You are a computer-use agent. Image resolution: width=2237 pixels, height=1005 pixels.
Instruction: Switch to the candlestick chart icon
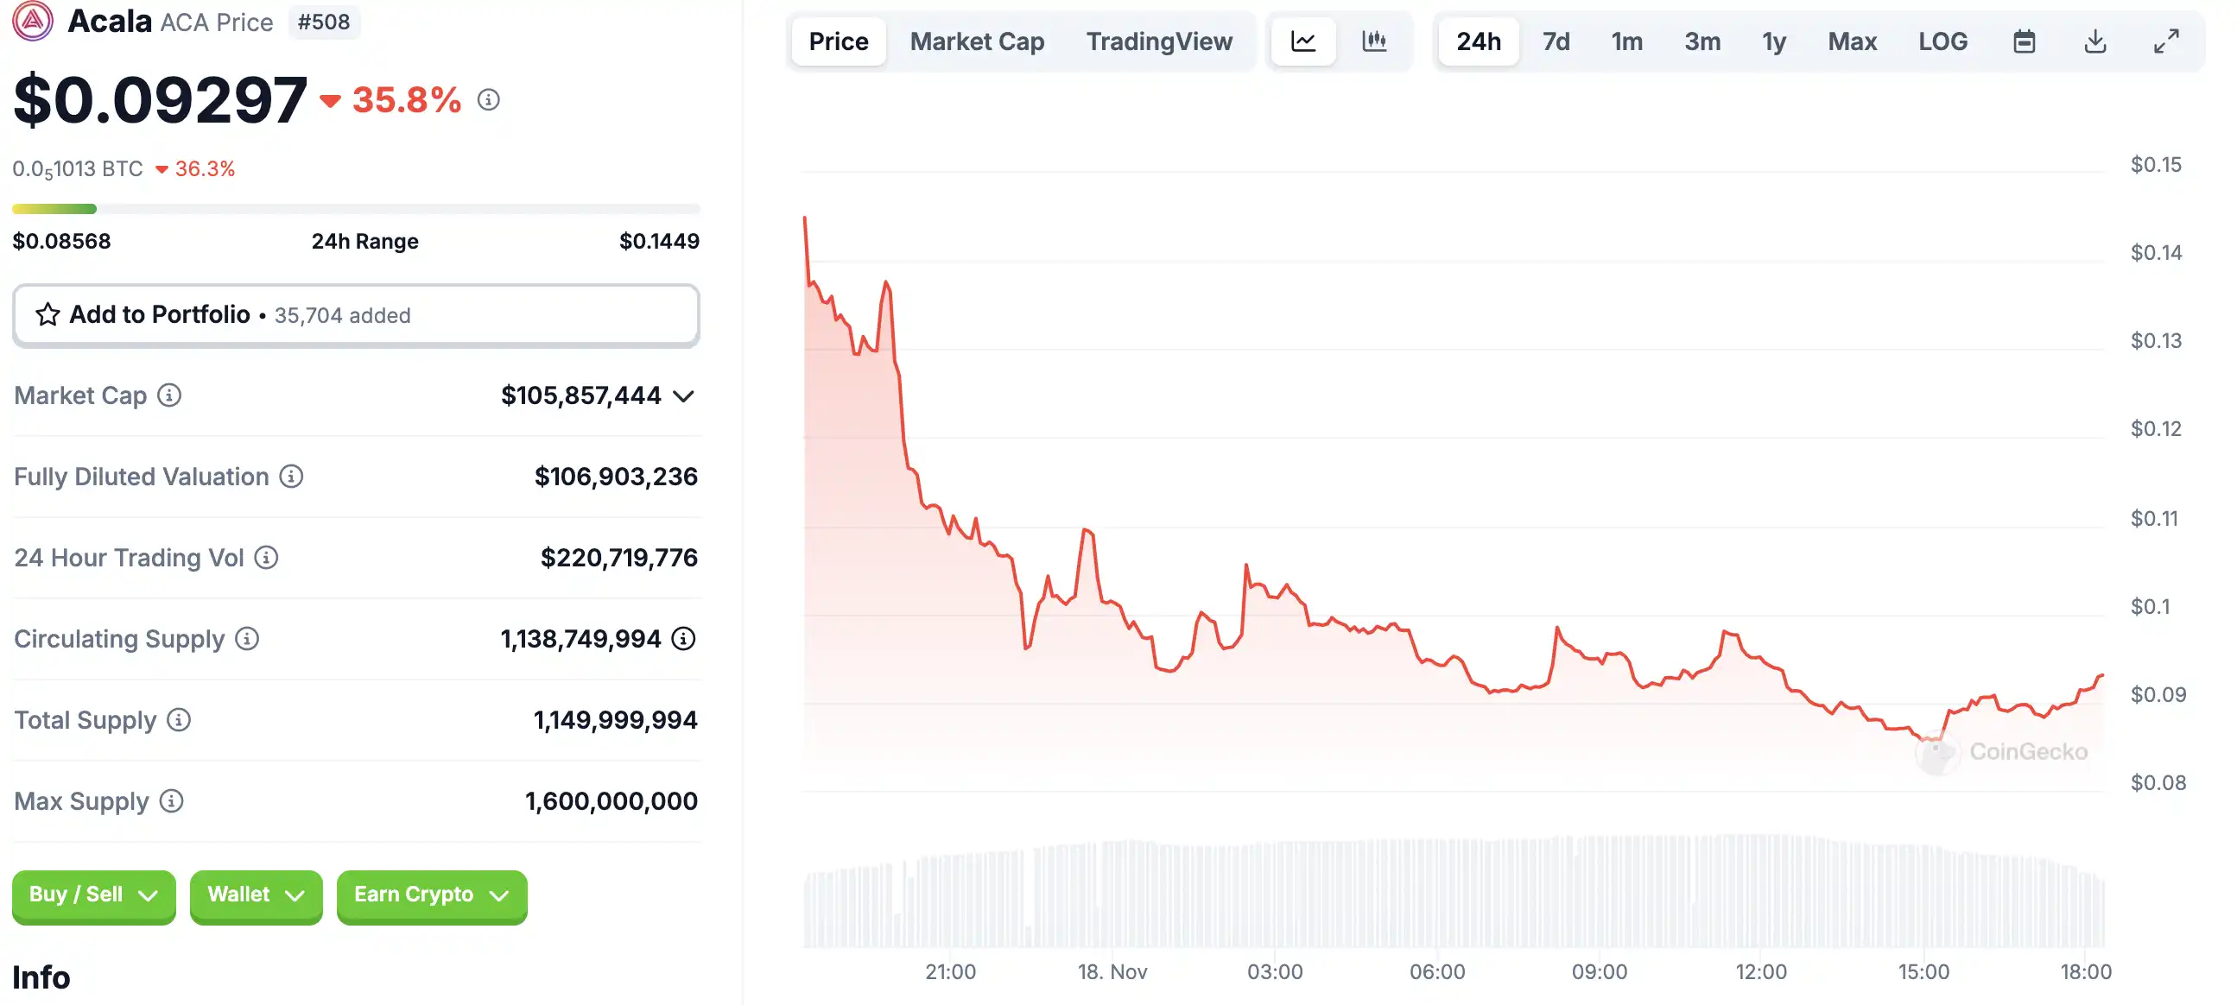(1374, 41)
